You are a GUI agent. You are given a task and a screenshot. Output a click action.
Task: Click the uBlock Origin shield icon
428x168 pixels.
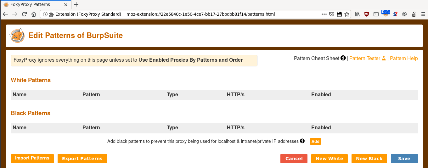pos(367,14)
